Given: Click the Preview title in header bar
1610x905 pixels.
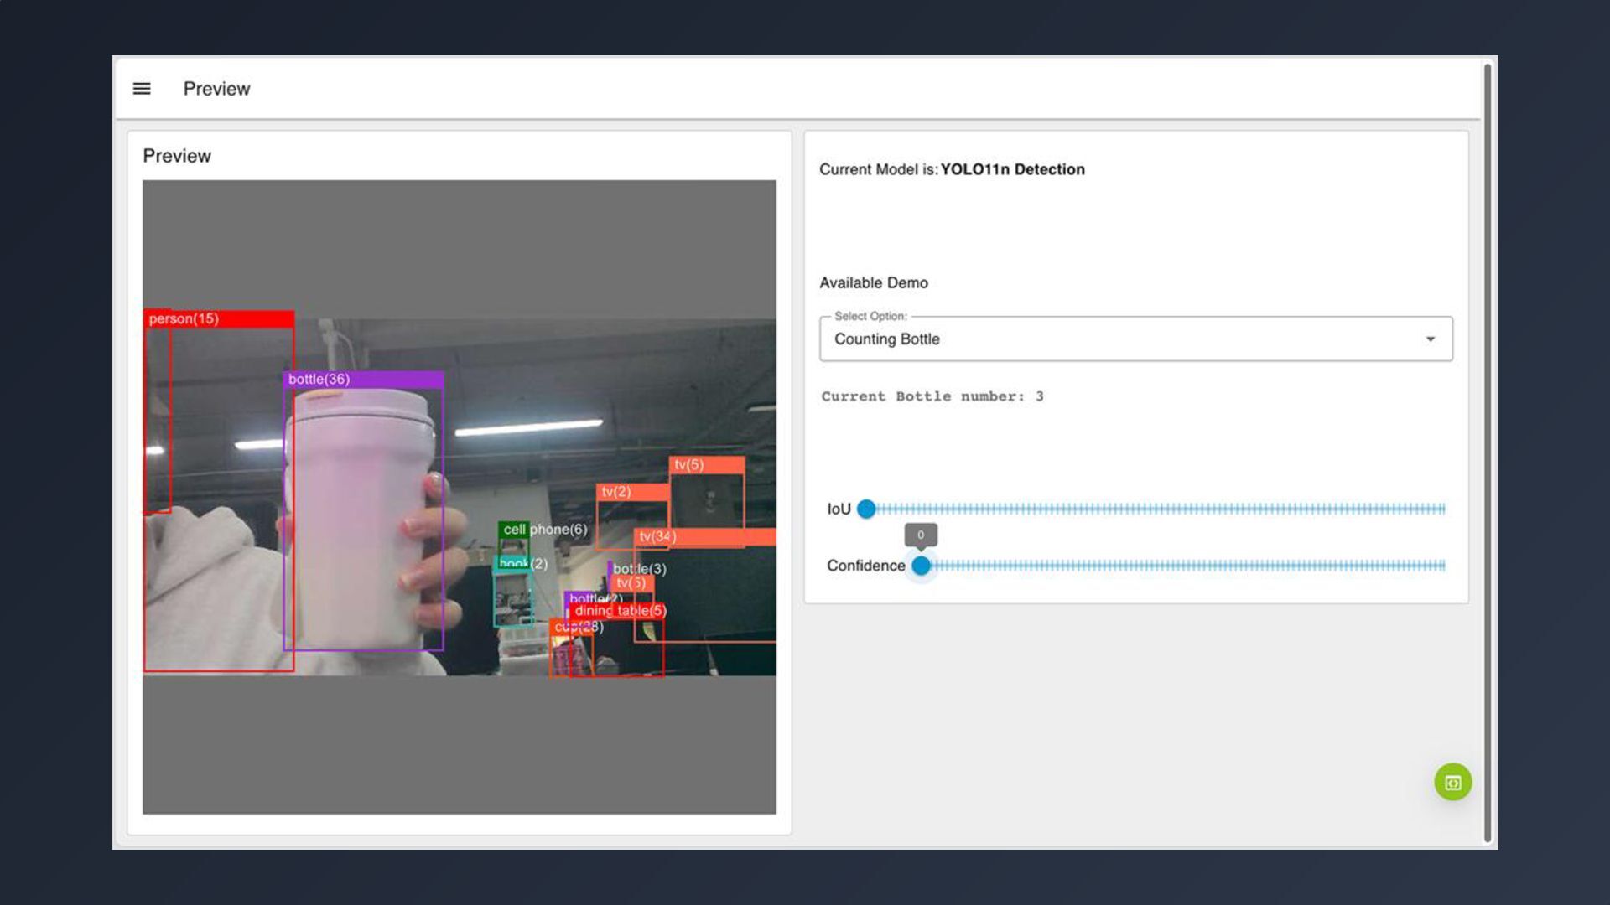Looking at the screenshot, I should (216, 89).
